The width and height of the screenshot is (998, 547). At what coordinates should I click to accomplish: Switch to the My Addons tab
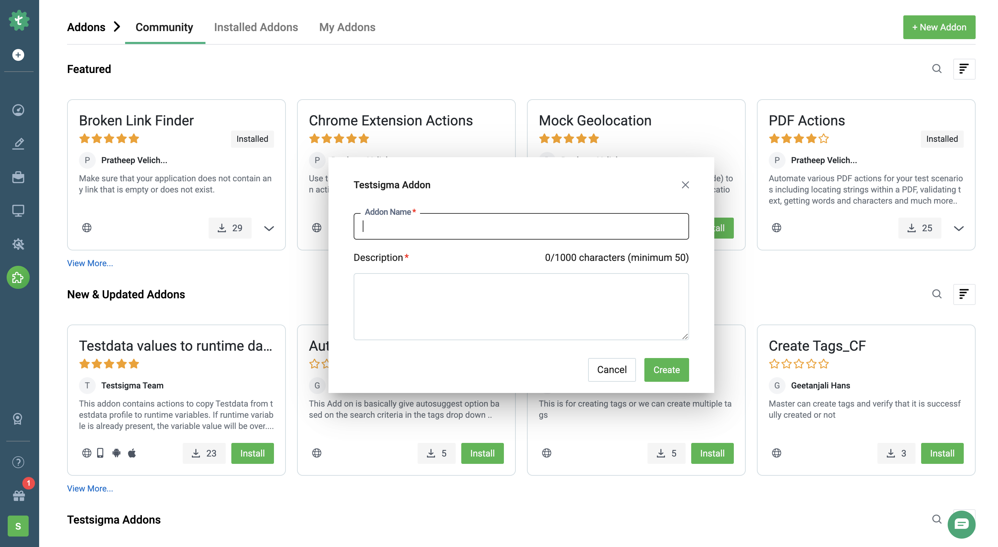coord(347,27)
